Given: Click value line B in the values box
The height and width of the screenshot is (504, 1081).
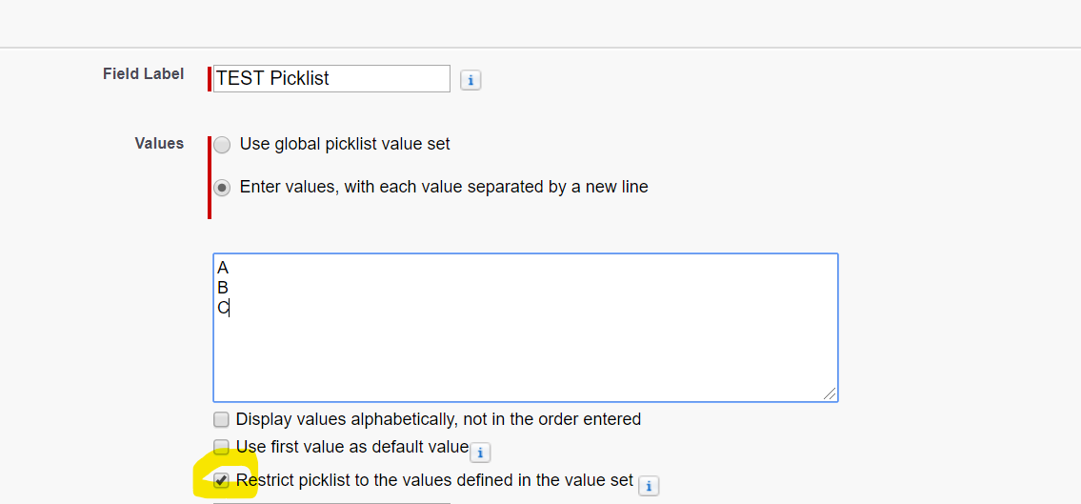Looking at the screenshot, I should pyautogui.click(x=223, y=288).
